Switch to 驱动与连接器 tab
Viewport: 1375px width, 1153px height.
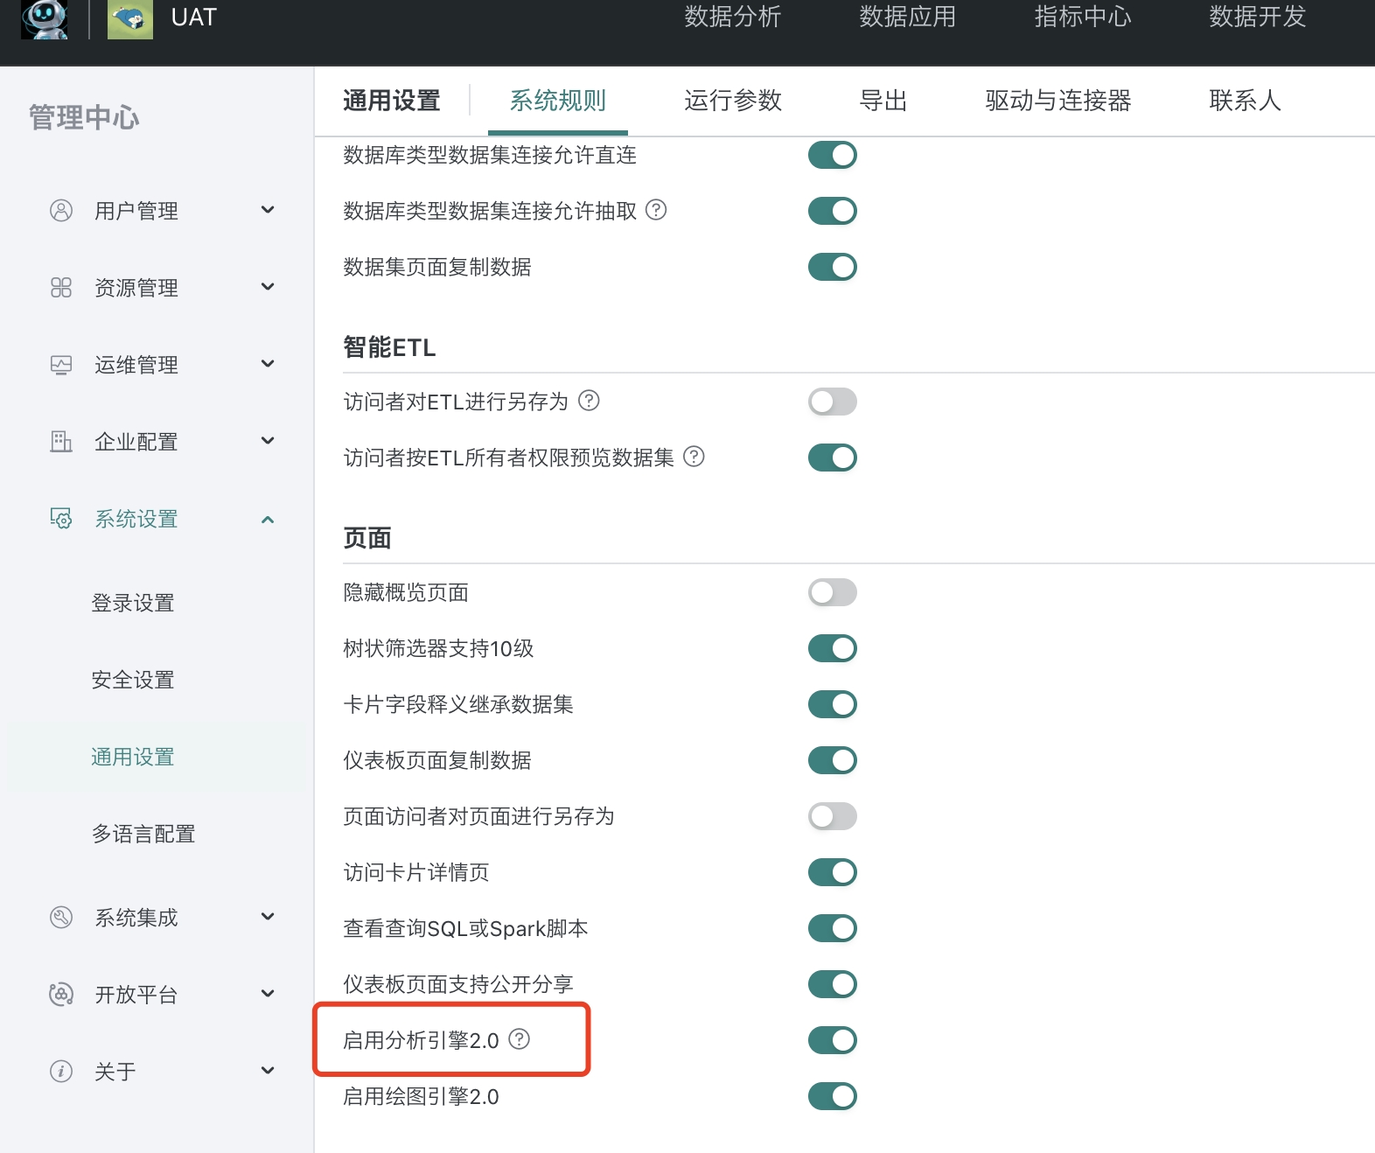pos(1058,101)
